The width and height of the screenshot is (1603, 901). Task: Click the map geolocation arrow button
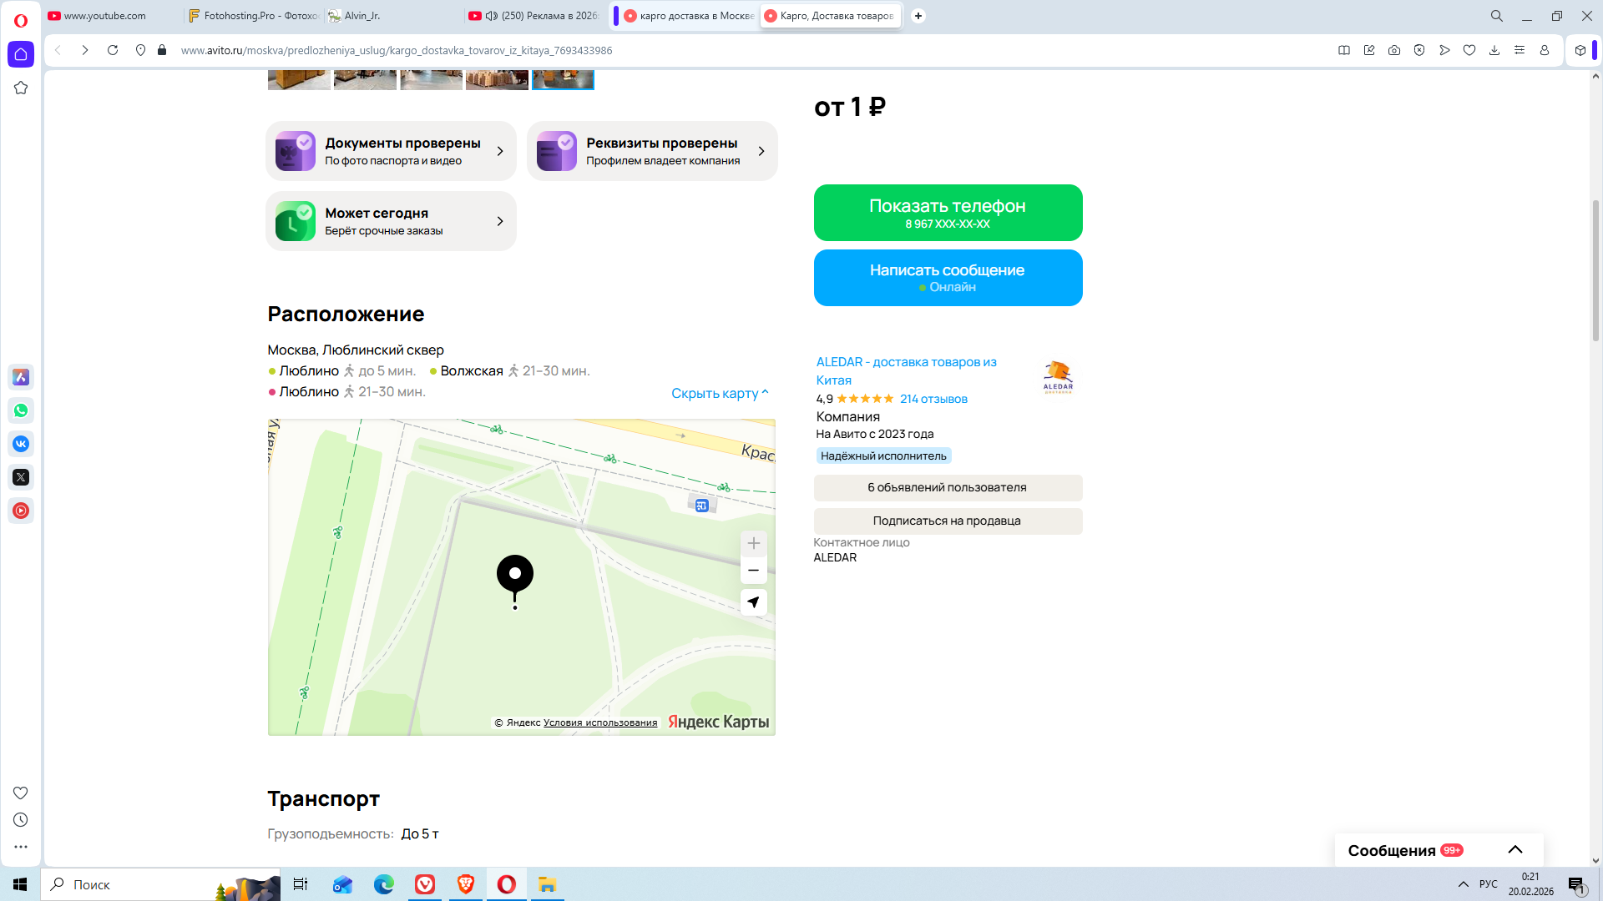[753, 602]
